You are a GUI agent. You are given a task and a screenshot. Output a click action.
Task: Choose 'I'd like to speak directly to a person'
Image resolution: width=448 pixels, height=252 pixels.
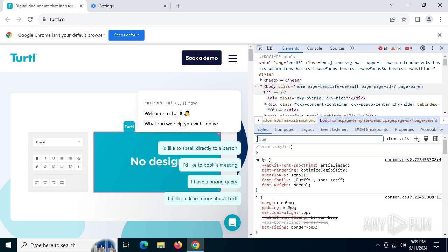[x=199, y=148]
